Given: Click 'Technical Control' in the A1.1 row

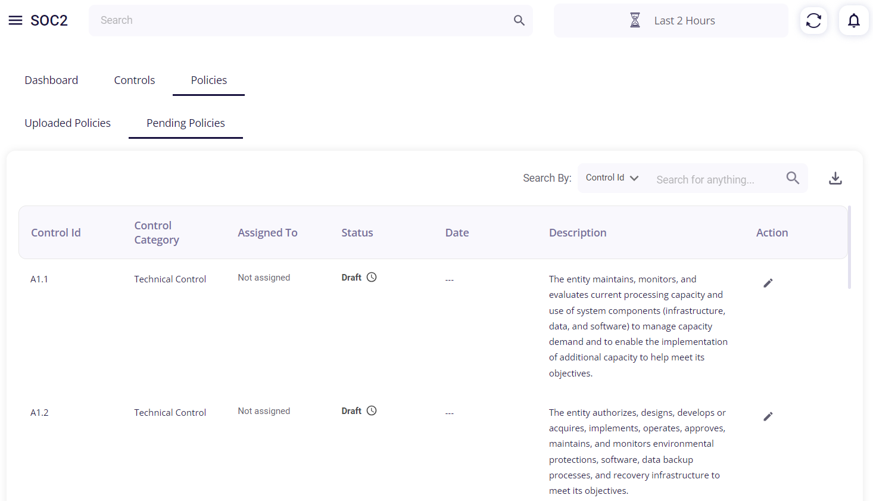Looking at the screenshot, I should click(x=170, y=279).
